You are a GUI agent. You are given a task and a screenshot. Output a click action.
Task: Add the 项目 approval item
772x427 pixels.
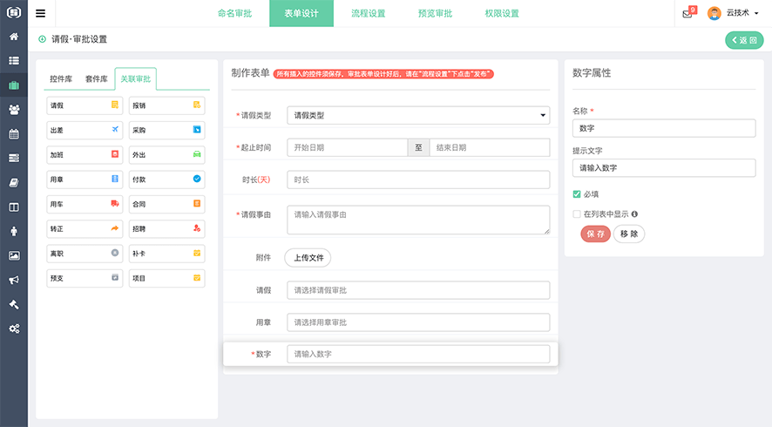(x=166, y=278)
